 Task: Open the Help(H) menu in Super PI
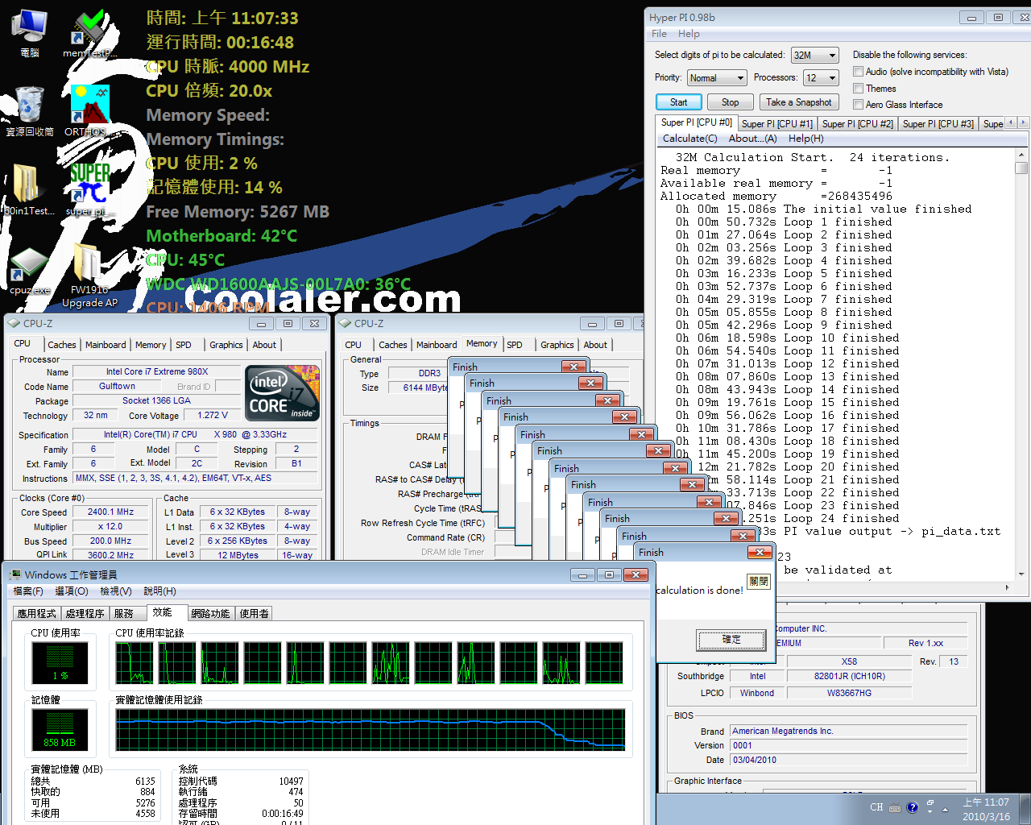click(805, 139)
